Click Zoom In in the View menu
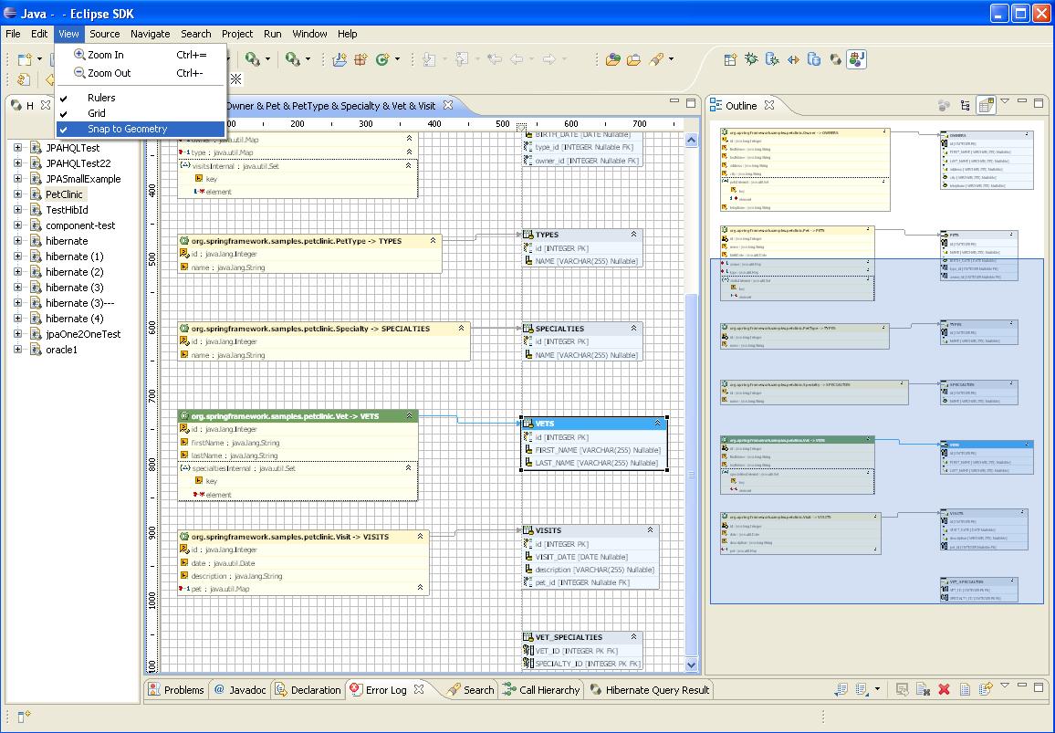 [x=105, y=55]
